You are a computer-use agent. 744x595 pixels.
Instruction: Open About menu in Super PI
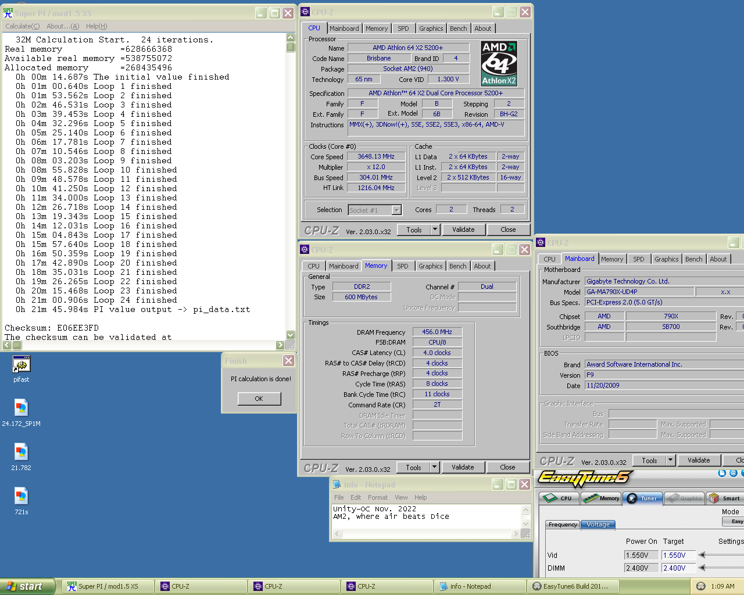63,26
